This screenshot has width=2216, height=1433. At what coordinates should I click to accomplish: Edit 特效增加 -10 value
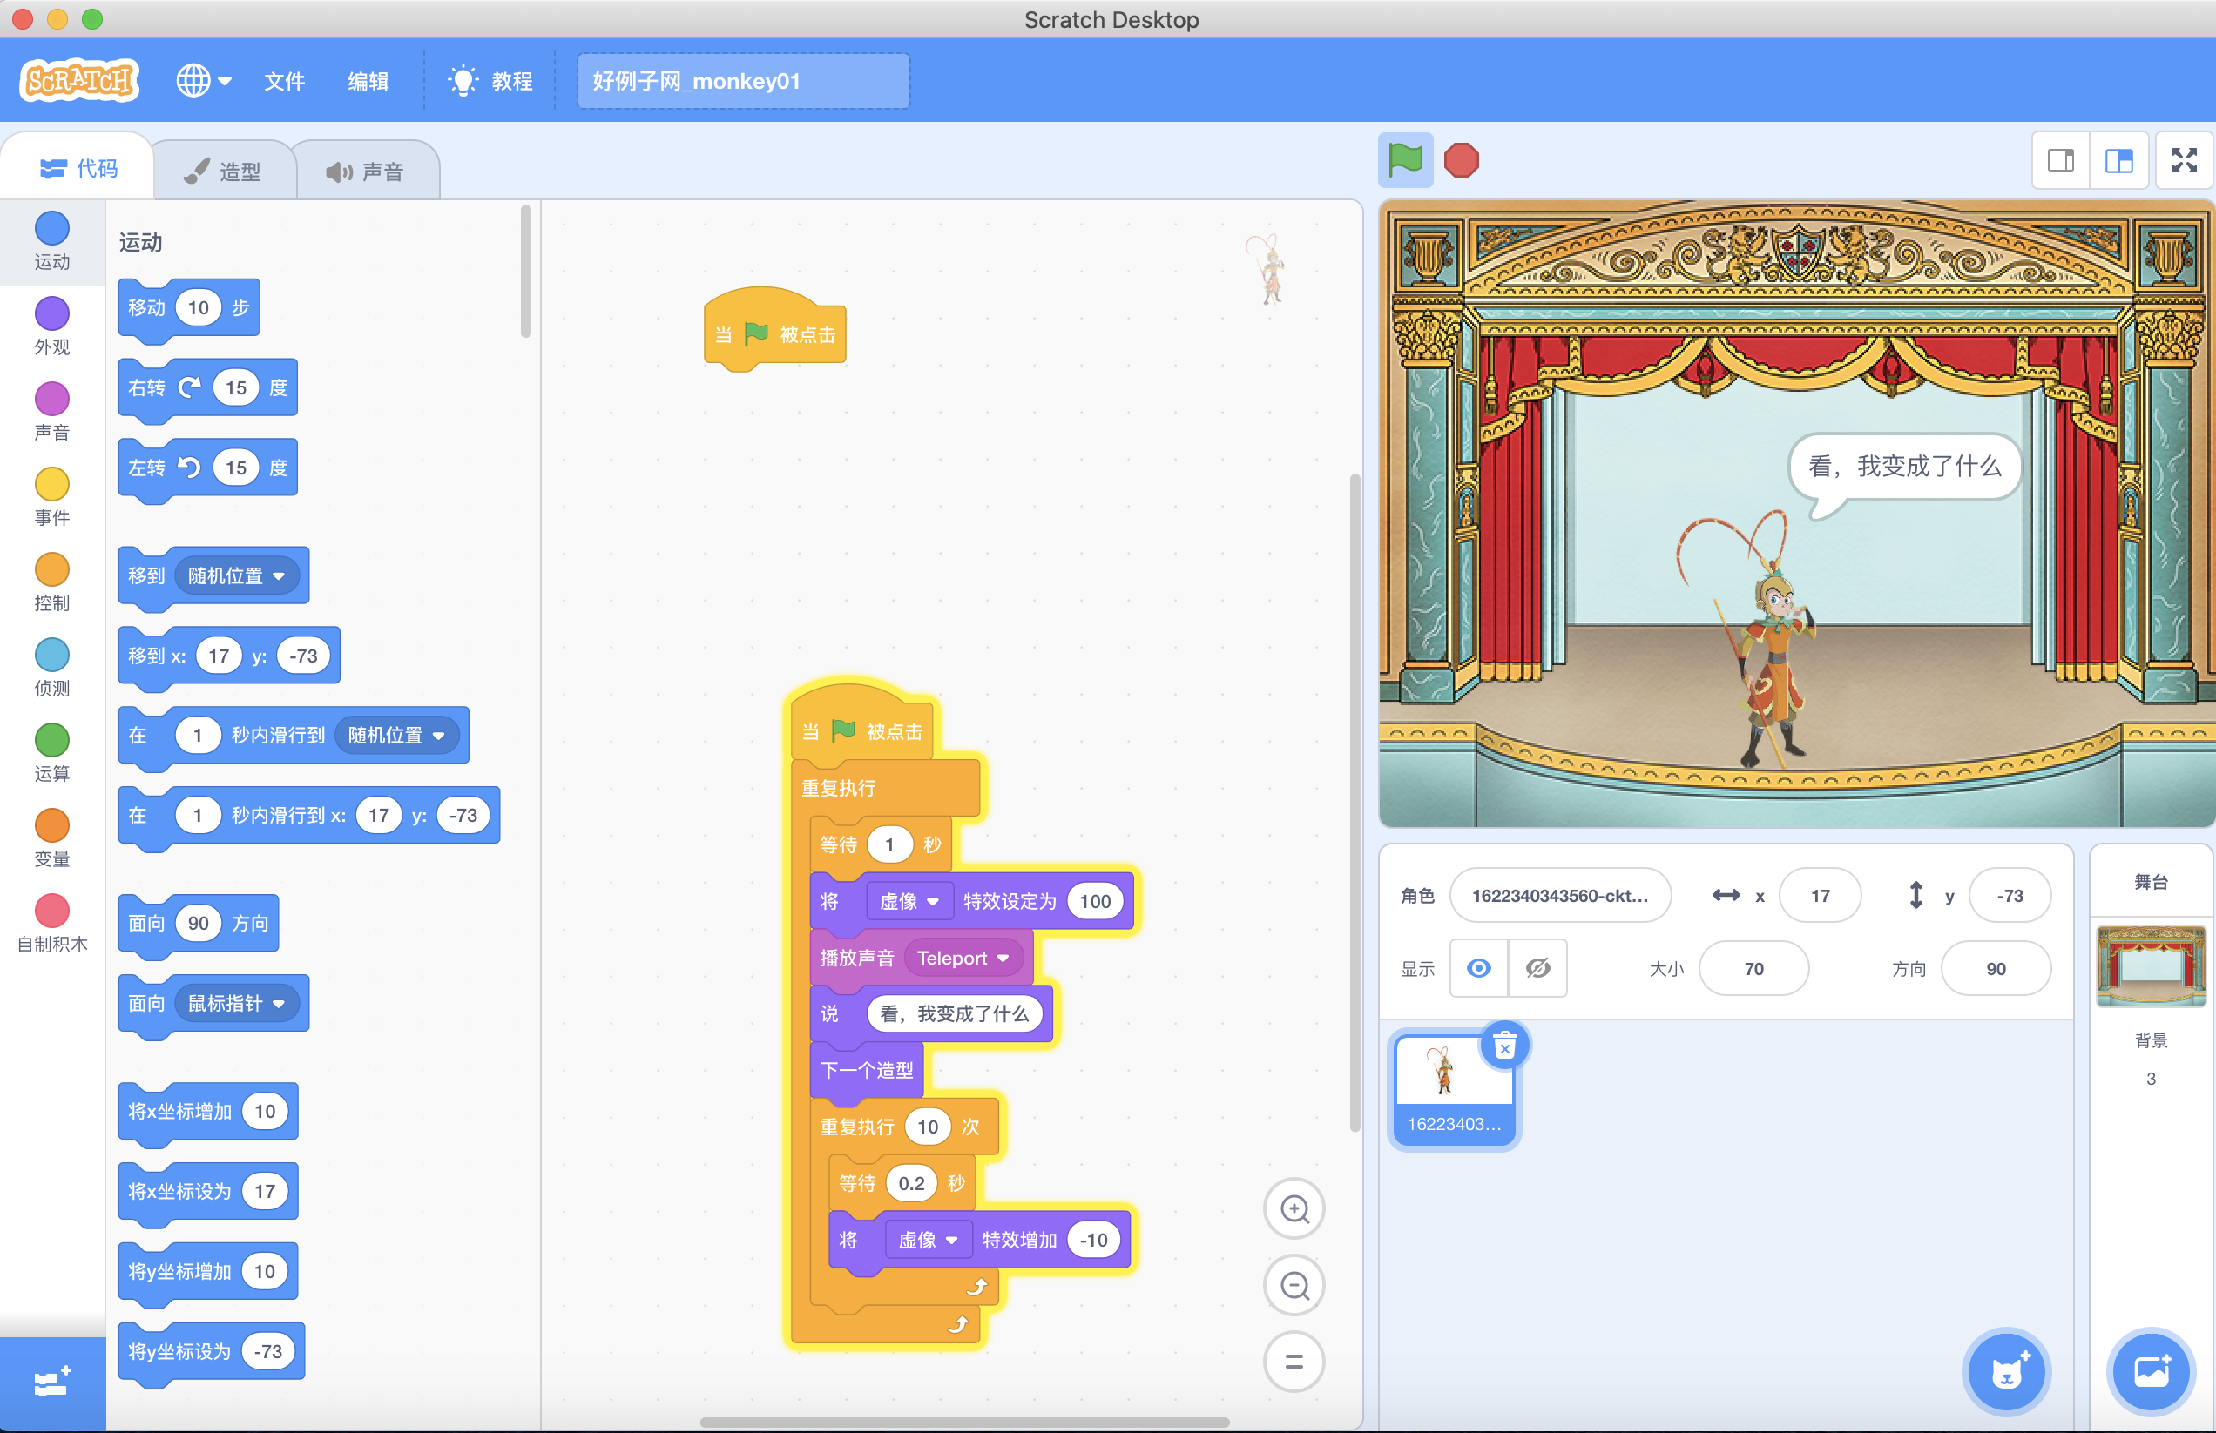click(1094, 1240)
